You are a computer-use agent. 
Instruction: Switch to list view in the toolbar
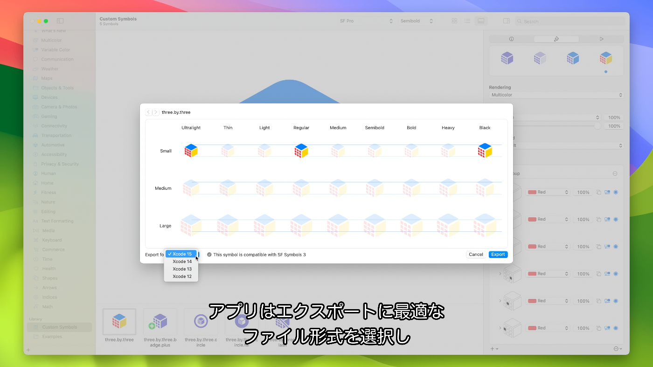click(x=467, y=21)
